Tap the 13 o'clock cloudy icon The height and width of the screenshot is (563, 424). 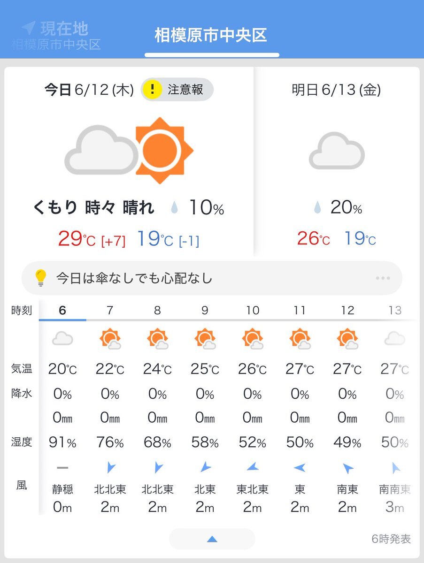coord(395,338)
